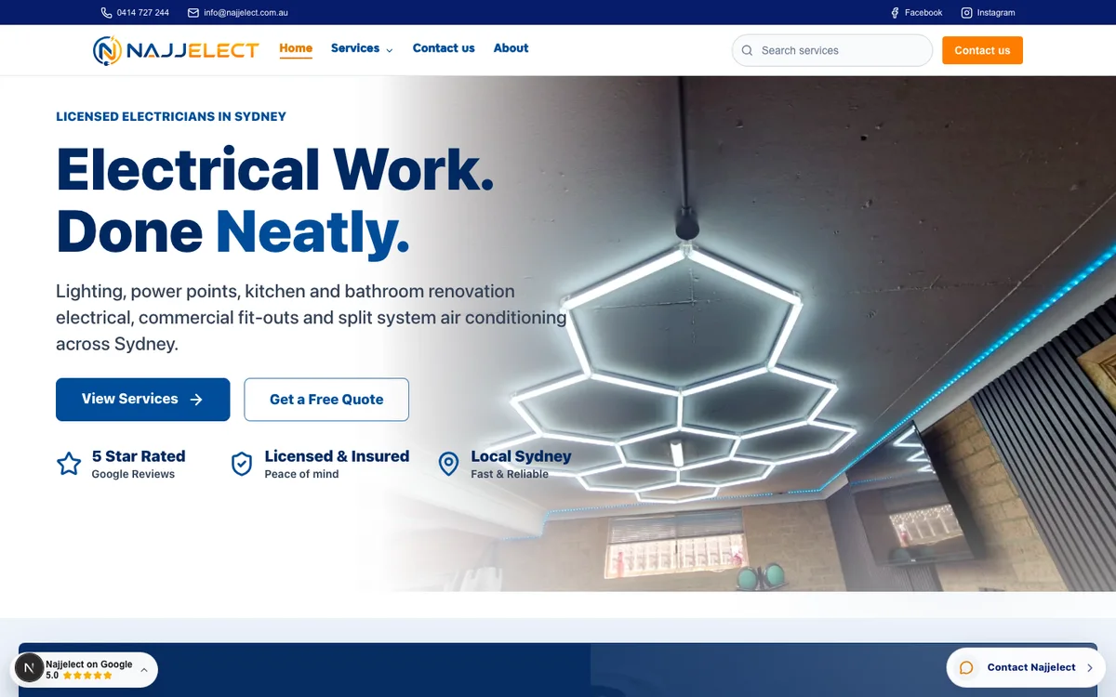Click the Local Sydney map pin icon
This screenshot has width=1116, height=697.
448,464
